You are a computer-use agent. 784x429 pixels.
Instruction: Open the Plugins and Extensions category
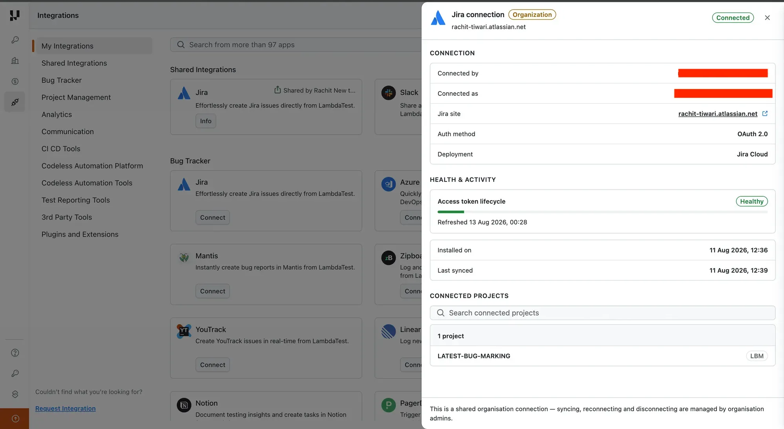click(80, 234)
